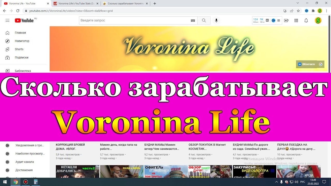Click the install app icon in address bar

285,11
